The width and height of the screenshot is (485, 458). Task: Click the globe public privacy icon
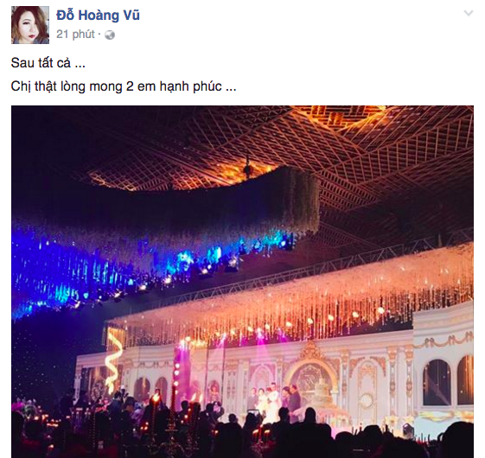pos(110,35)
